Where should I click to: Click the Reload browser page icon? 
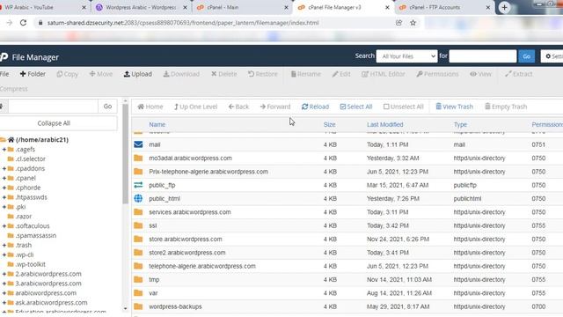23,23
